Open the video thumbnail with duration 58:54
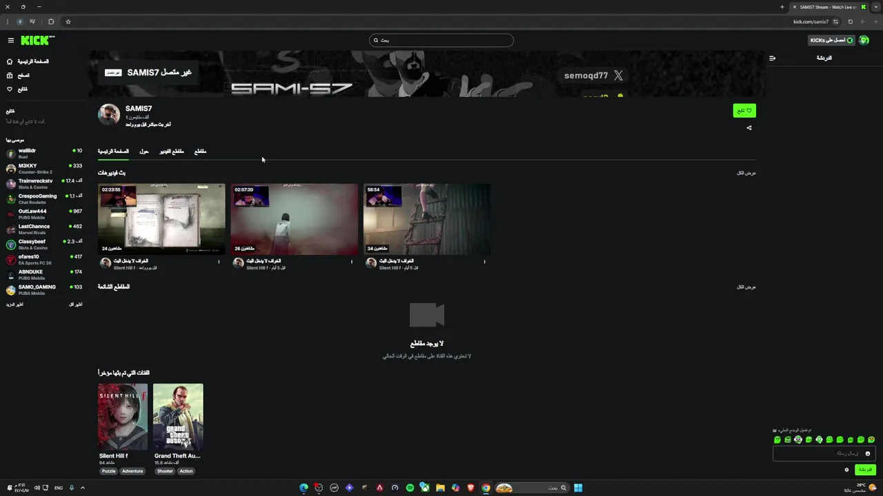883x496 pixels. point(427,219)
